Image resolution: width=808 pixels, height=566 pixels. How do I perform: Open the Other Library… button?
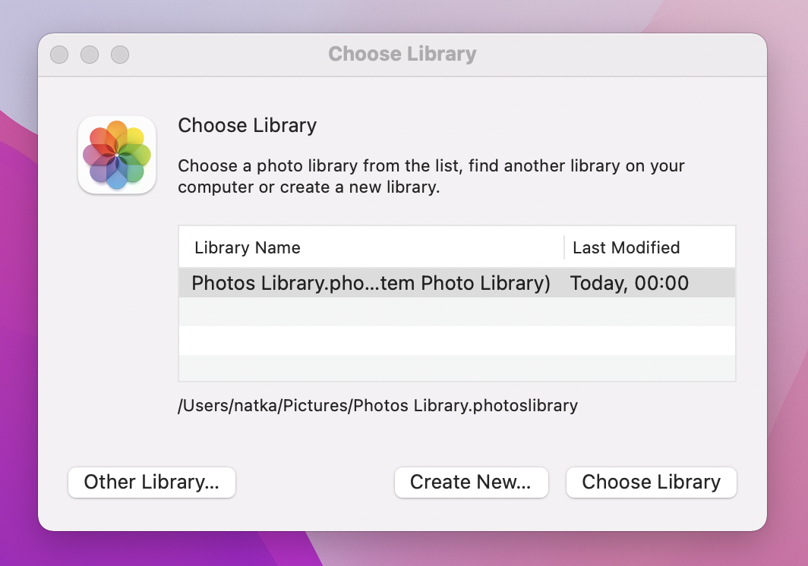click(x=152, y=482)
